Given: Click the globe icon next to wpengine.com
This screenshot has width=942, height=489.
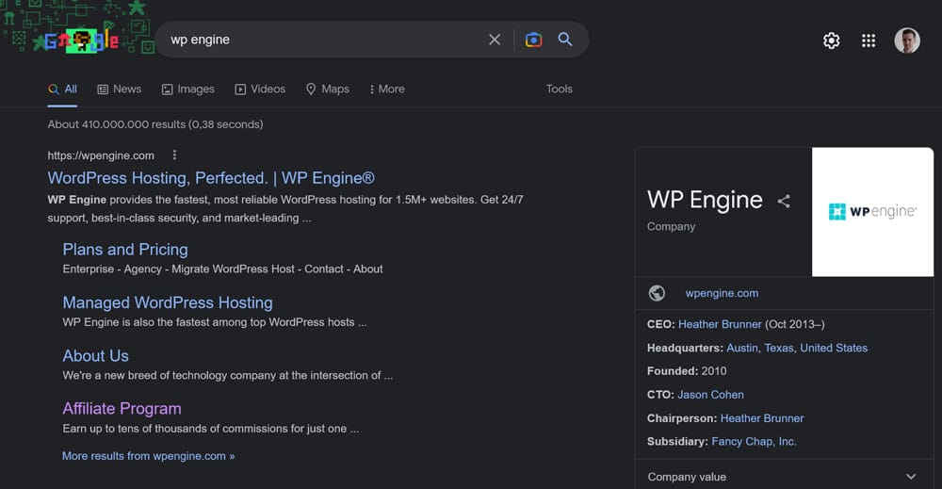Looking at the screenshot, I should click(x=657, y=293).
